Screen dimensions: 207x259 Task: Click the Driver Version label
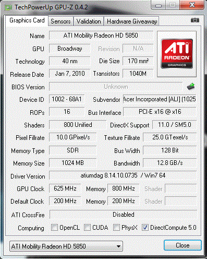pos(28,176)
